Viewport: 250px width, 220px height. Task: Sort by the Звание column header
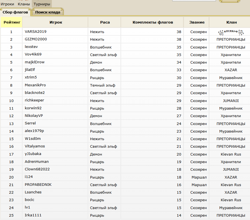coord(197,22)
